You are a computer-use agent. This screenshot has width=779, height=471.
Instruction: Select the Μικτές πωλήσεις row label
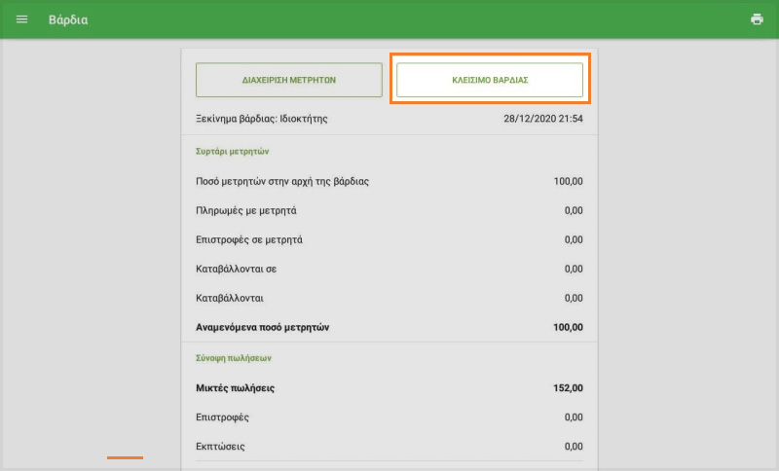236,388
